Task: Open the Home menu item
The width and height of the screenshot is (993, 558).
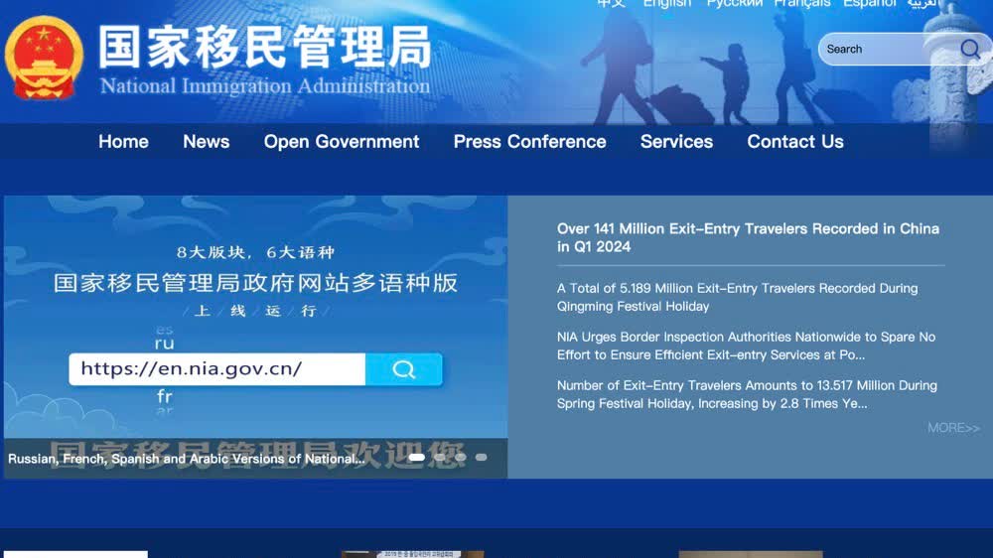Action: [x=123, y=141]
